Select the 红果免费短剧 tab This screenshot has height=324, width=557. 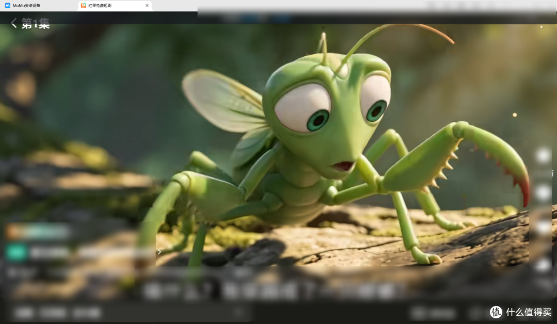pos(115,6)
